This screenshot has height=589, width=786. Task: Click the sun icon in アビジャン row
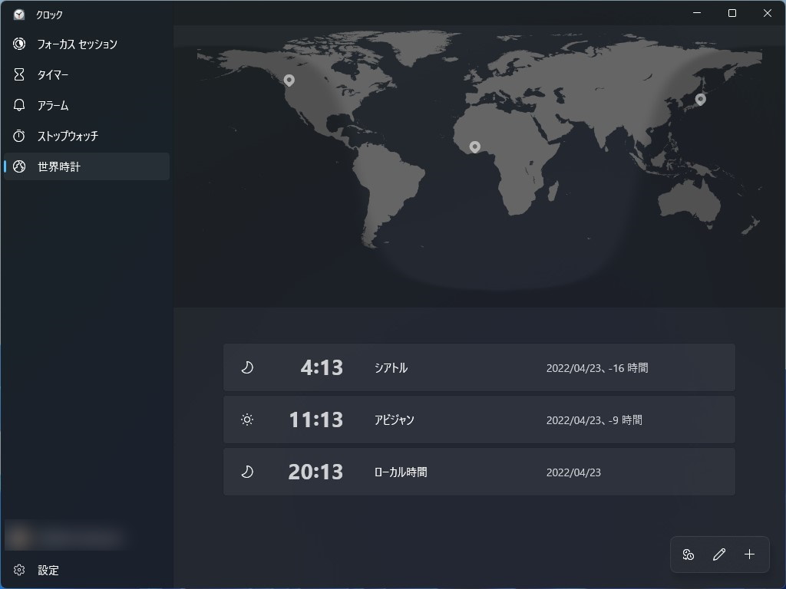pyautogui.click(x=247, y=420)
